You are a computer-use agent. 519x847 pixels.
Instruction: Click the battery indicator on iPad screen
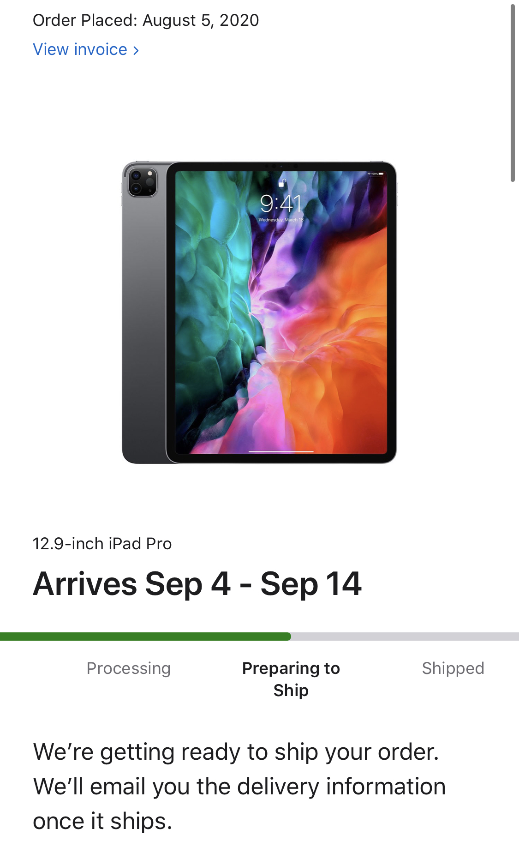click(x=381, y=174)
